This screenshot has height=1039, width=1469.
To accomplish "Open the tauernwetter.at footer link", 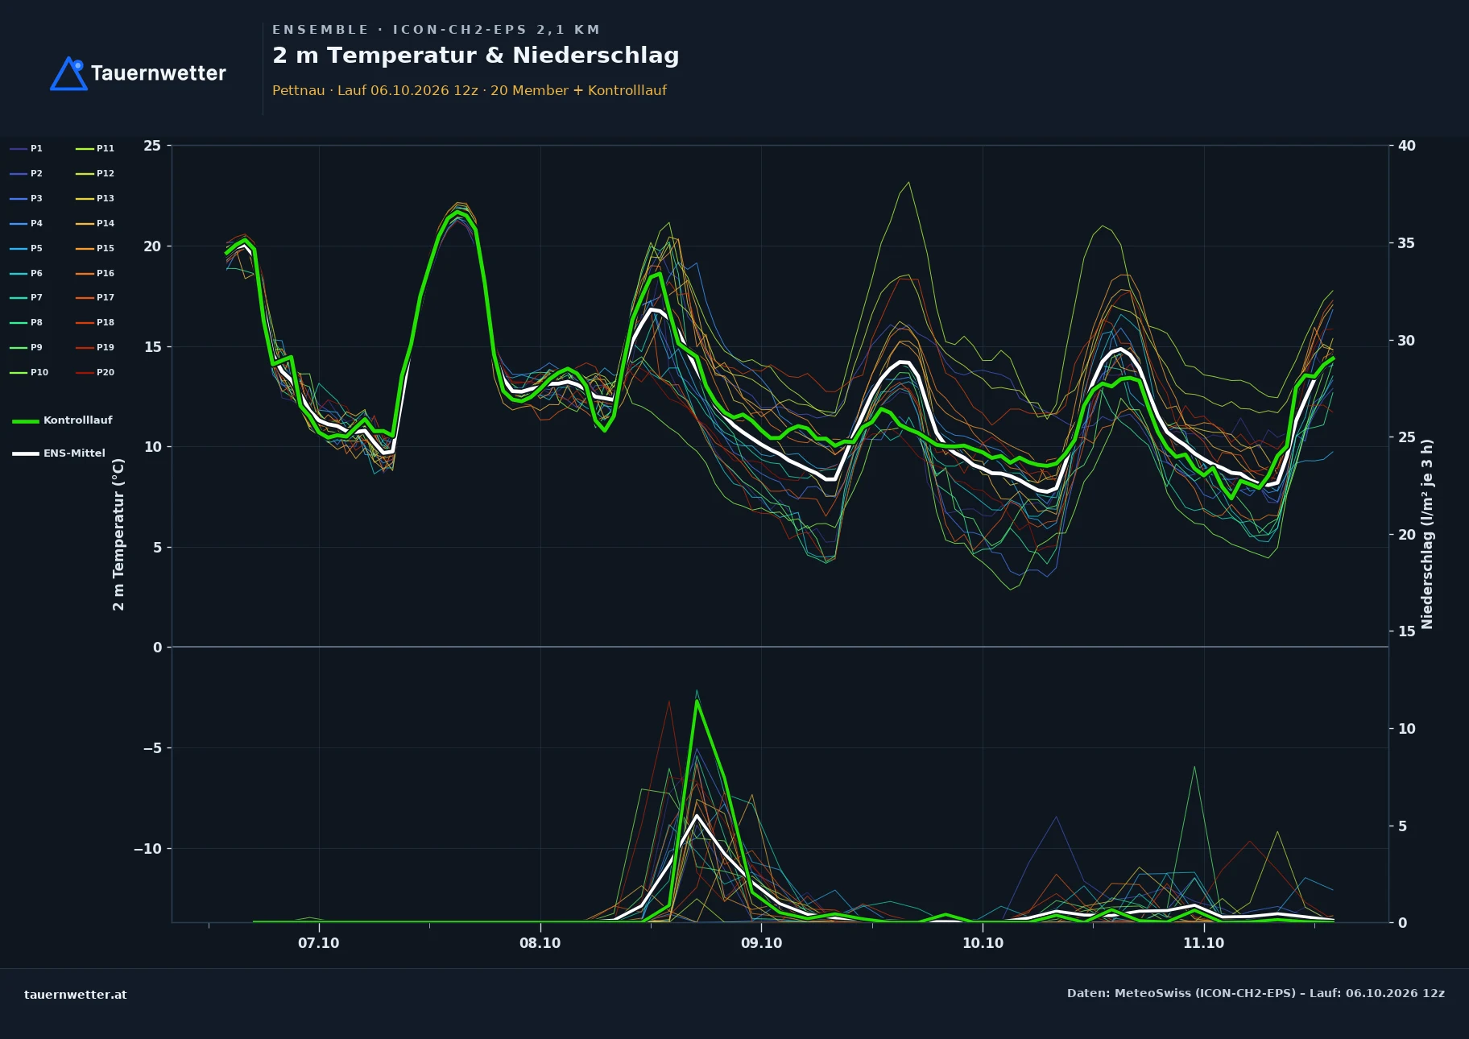I will (76, 995).
